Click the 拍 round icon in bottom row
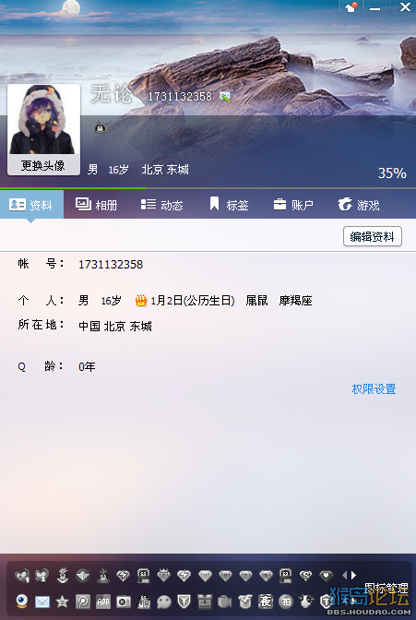The width and height of the screenshot is (416, 620). pyautogui.click(x=286, y=602)
